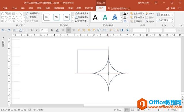Collapse the ribbon with chevron

182,25
